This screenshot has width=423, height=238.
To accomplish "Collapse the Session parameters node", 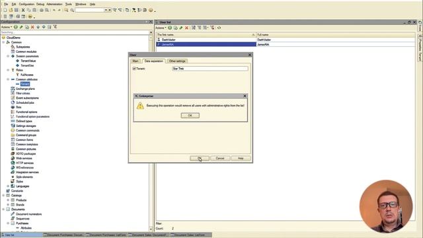I will pos(8,56).
